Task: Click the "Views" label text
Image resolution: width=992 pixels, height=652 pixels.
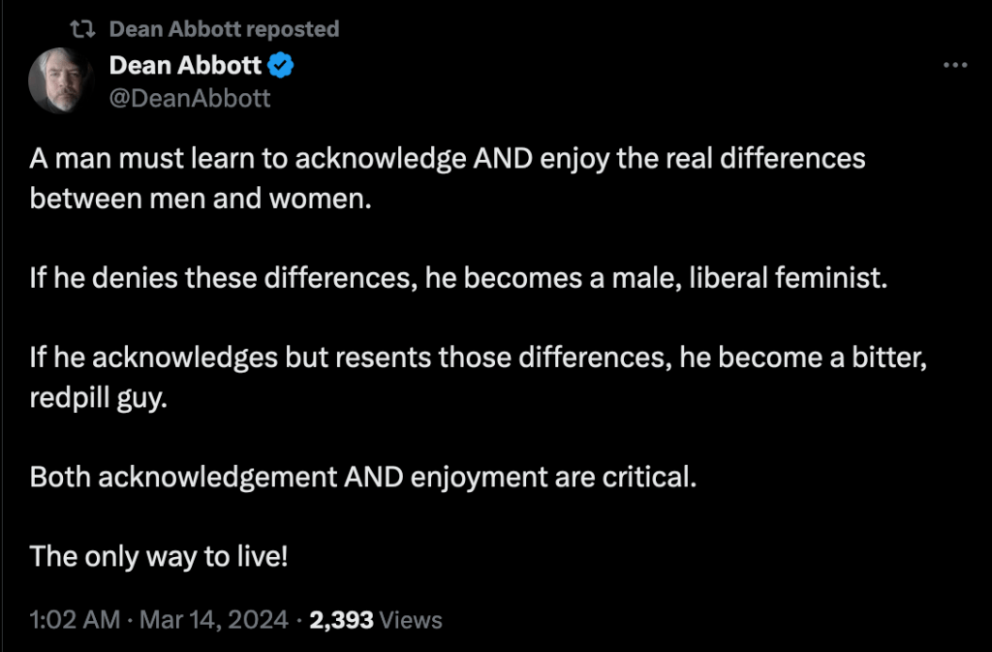Action: [411, 620]
